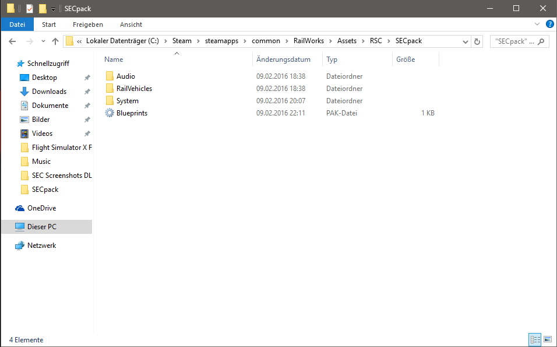Click the pin icon next to Videos
This screenshot has height=347, width=557.
[87, 134]
